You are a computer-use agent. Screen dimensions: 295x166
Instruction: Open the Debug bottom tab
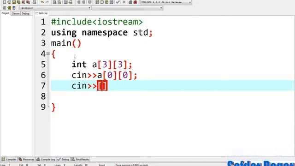pos(63,159)
